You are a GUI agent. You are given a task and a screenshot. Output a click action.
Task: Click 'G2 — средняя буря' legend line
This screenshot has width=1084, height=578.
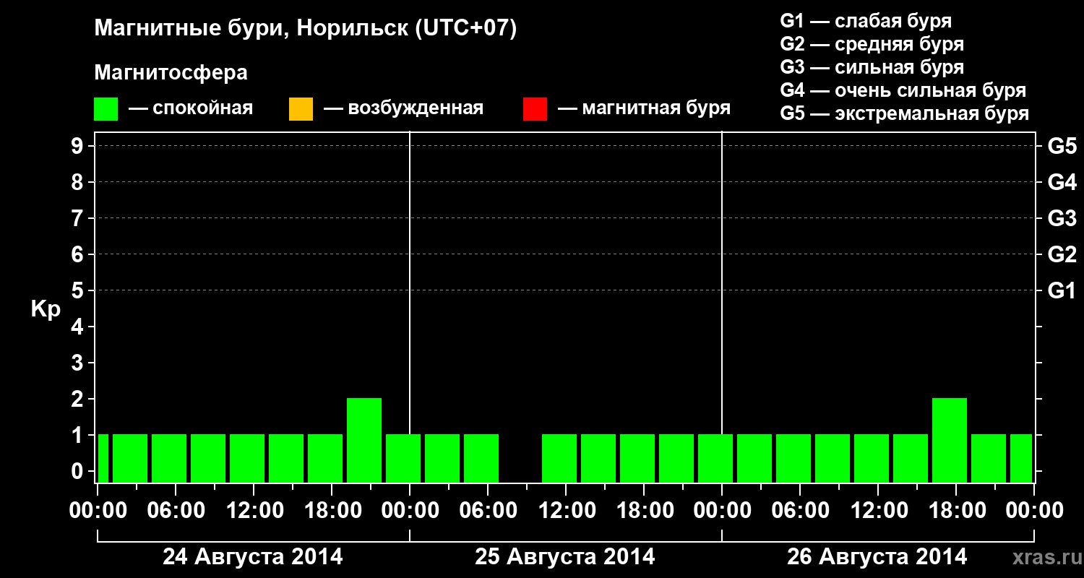(x=872, y=44)
